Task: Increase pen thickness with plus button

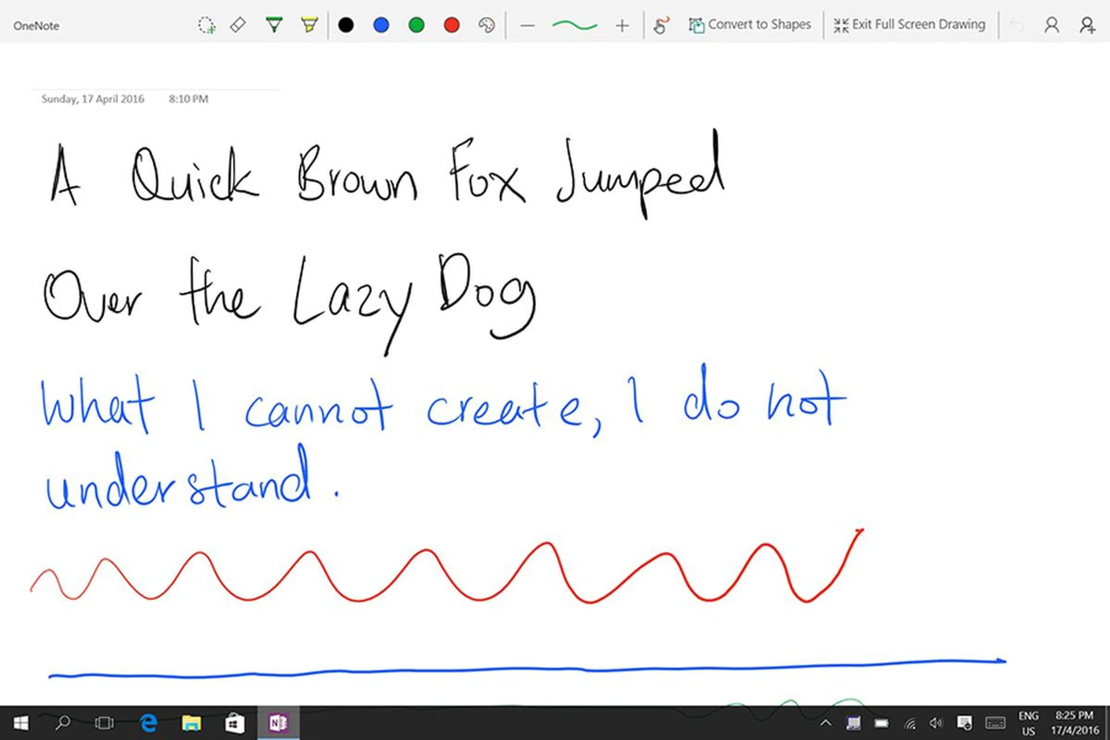Action: 622,25
